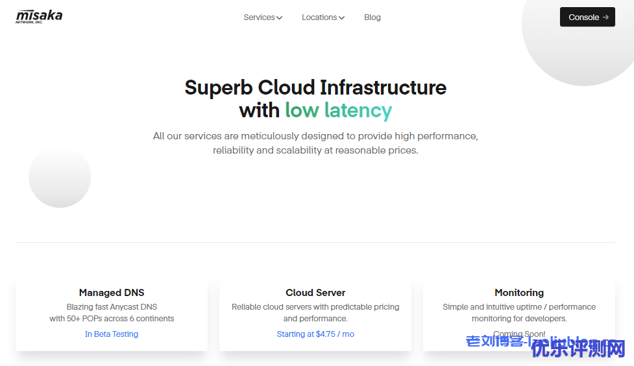634x366 pixels.
Task: Open the In Beta Testing link
Action: 112,334
